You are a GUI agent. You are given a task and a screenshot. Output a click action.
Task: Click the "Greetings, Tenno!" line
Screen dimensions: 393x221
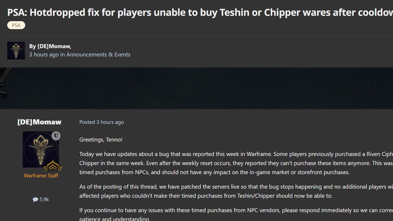101,140
